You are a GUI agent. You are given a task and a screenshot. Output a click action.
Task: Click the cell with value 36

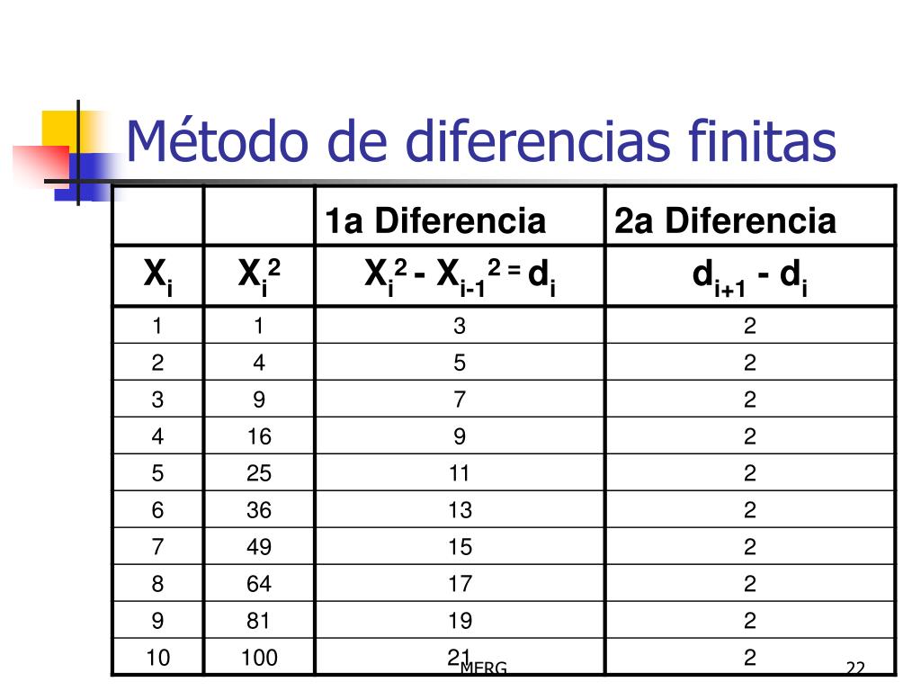[259, 509]
